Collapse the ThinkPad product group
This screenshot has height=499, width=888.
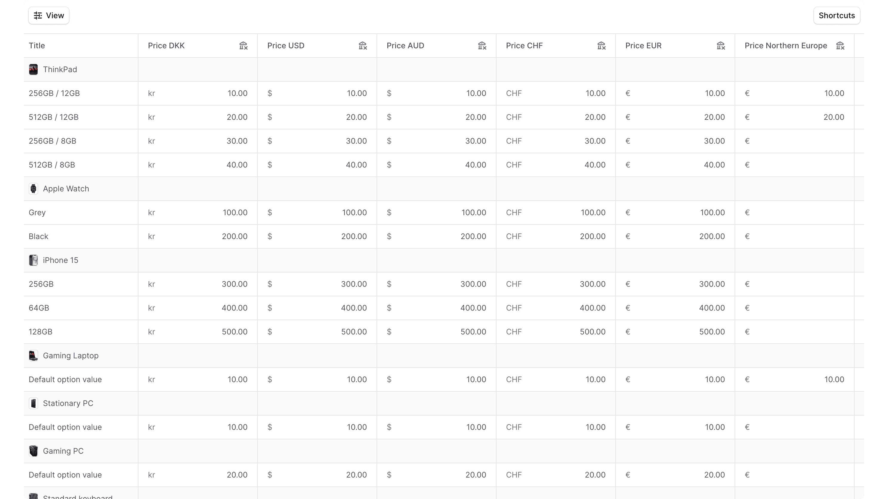60,69
